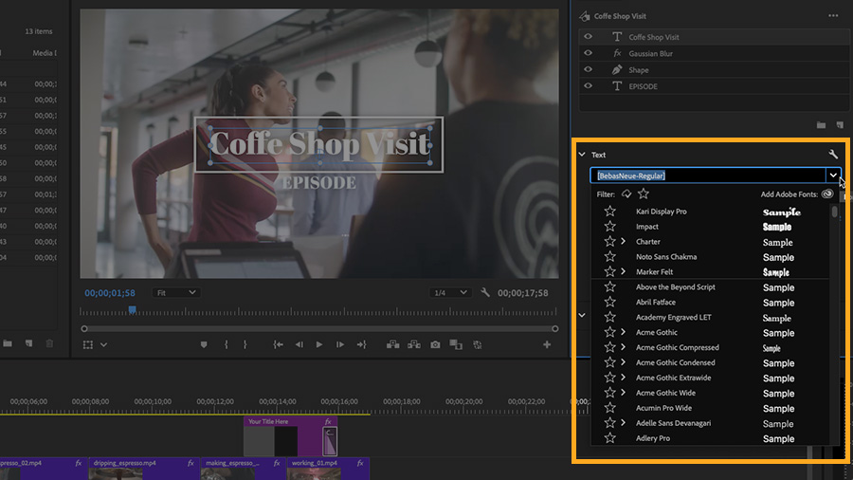
Task: Favorite the Adlery Pro font
Action: pyautogui.click(x=609, y=438)
